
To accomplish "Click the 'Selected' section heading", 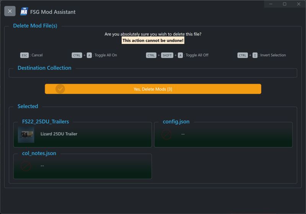I will pyautogui.click(x=28, y=106).
